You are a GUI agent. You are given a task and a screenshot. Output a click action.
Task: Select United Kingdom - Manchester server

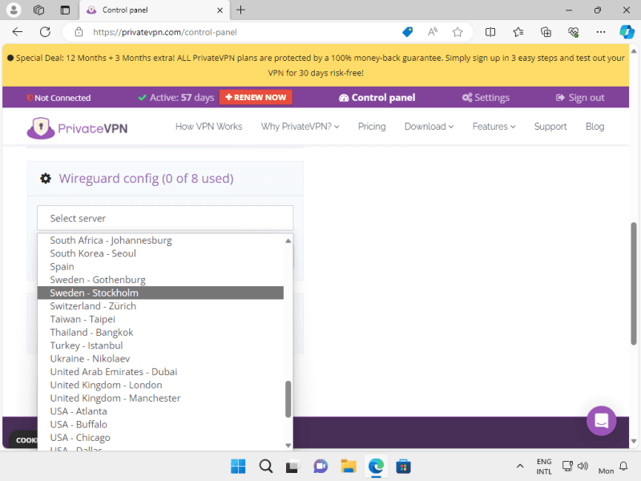(x=160, y=398)
